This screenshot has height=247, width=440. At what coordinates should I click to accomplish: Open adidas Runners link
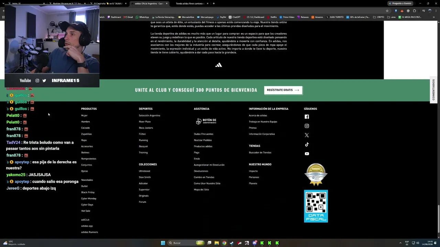click(x=89, y=232)
